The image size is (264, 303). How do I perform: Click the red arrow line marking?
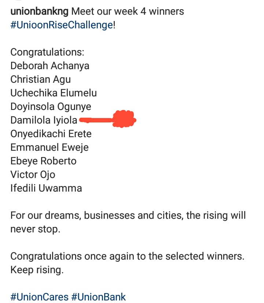96,120
